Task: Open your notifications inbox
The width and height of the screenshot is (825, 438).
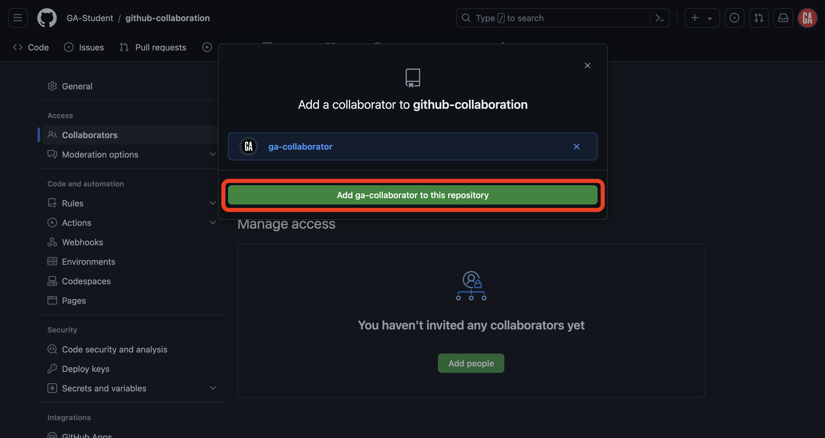Action: [783, 18]
